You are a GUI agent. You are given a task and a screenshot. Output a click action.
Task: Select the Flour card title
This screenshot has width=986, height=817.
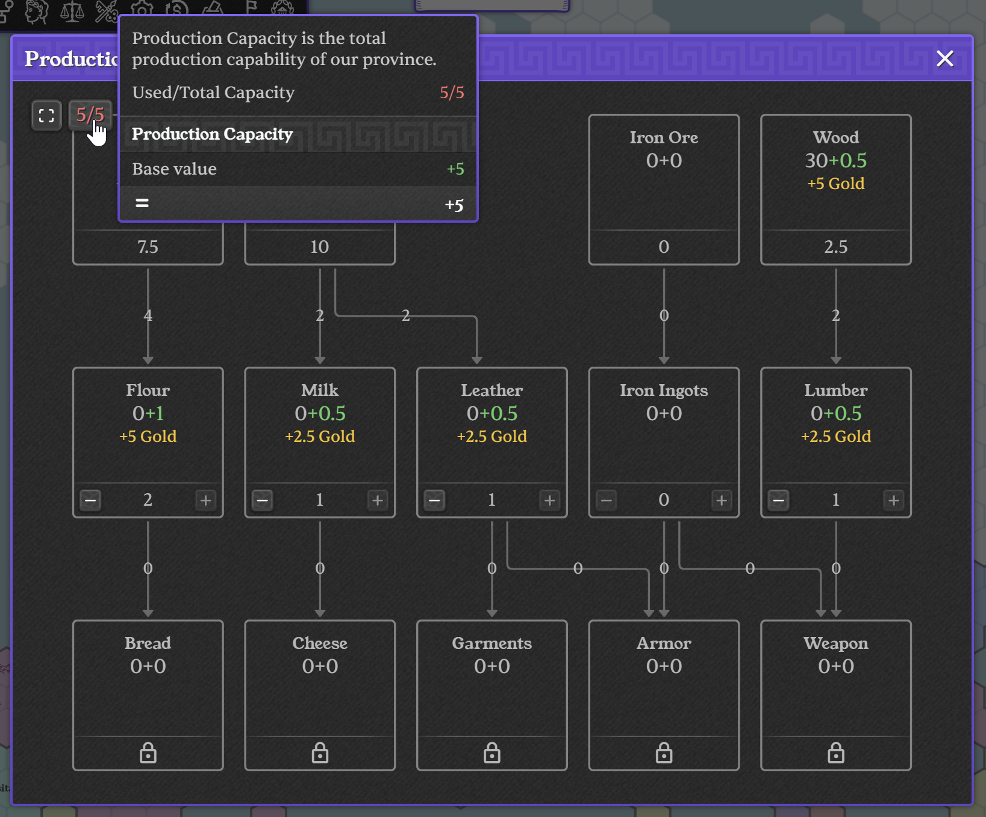coord(148,390)
